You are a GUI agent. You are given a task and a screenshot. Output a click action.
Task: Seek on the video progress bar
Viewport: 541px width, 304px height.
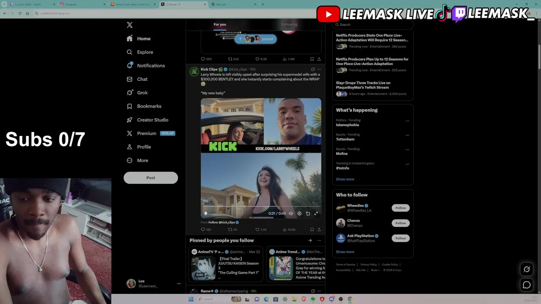pyautogui.click(x=261, y=207)
